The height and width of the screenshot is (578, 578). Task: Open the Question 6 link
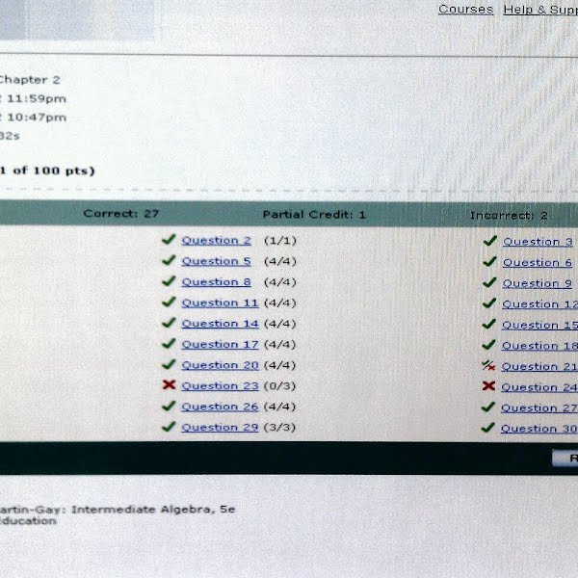click(x=537, y=262)
